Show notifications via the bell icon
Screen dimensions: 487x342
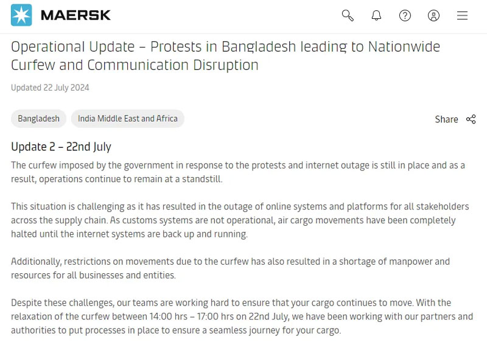pos(376,16)
